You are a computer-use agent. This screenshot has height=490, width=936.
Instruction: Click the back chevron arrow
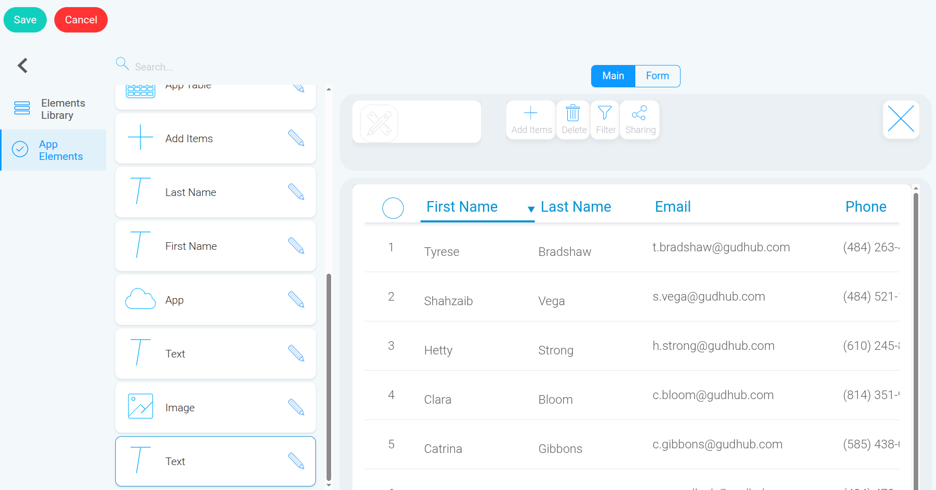22,66
